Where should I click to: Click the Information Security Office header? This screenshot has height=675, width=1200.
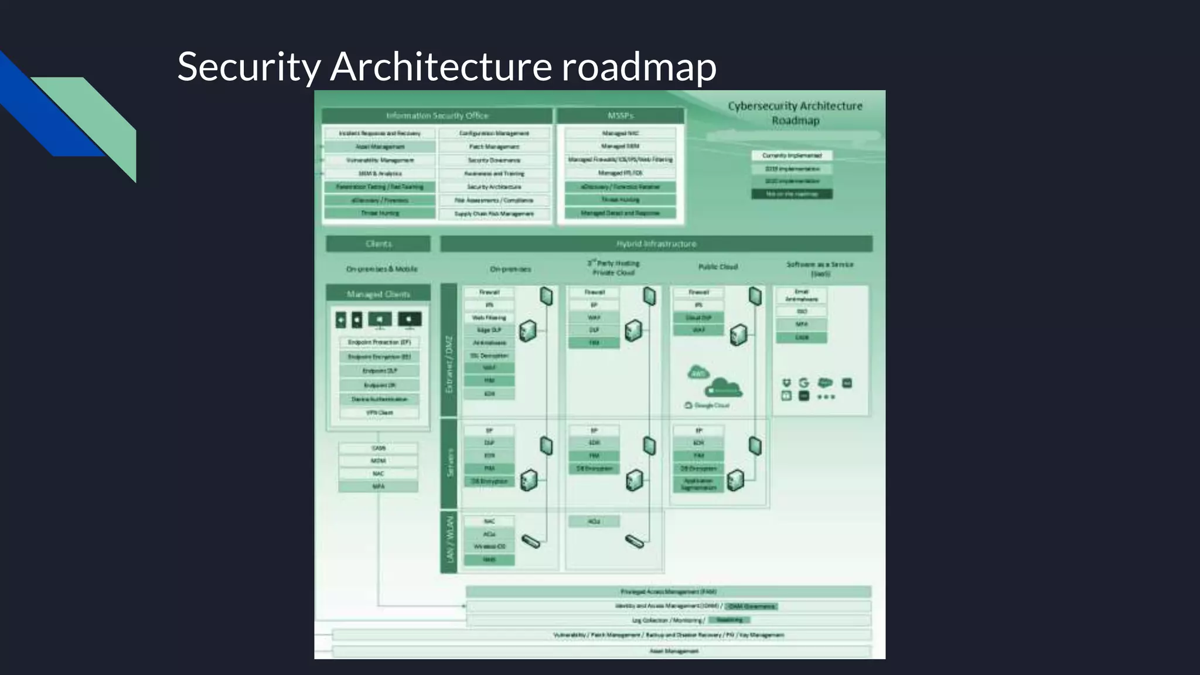[x=437, y=115]
